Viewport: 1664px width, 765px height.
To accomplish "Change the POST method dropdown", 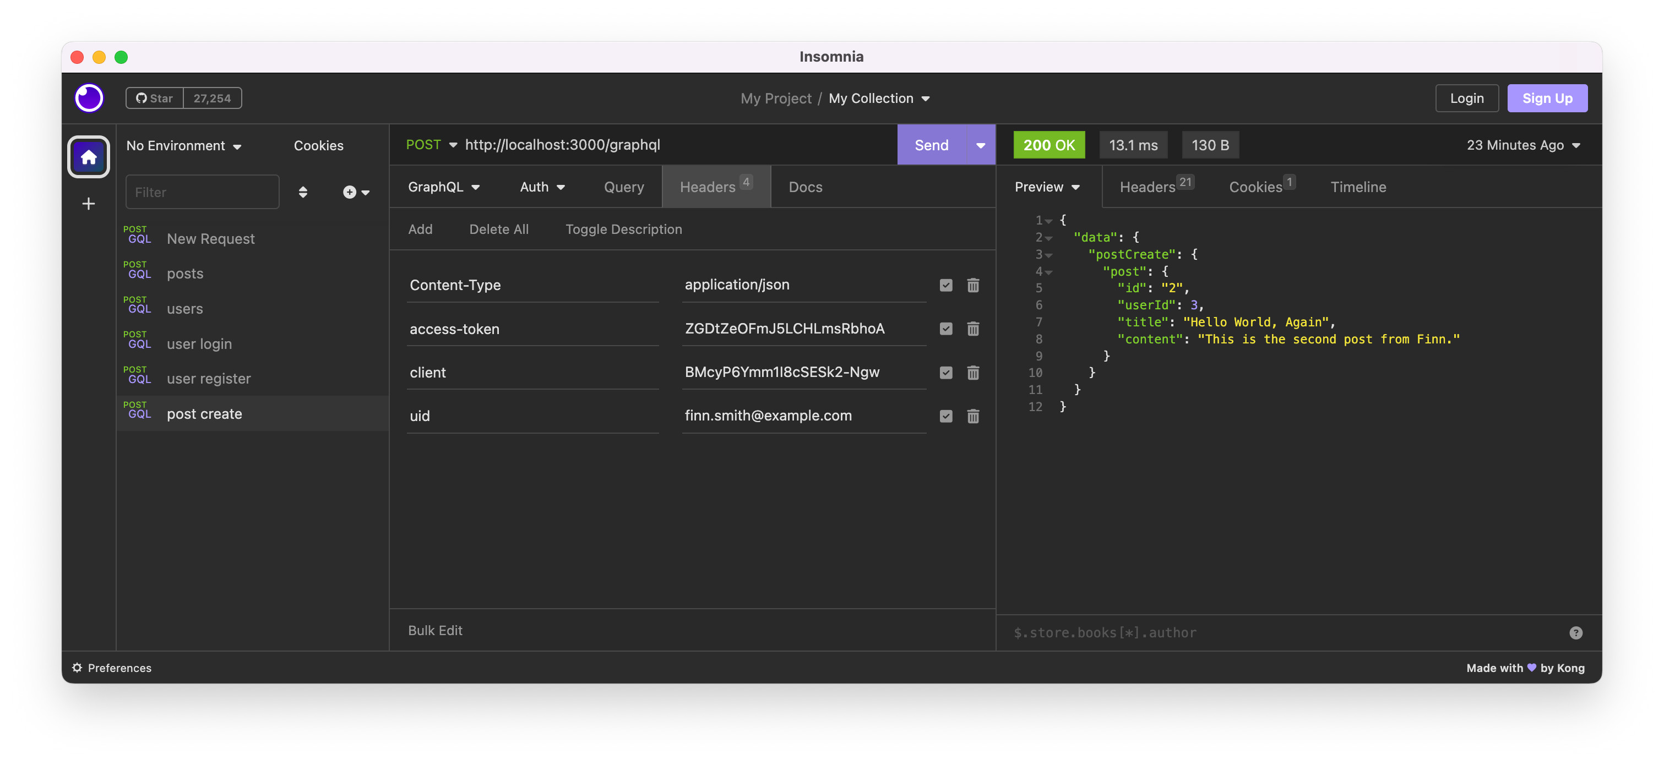I will pos(431,145).
